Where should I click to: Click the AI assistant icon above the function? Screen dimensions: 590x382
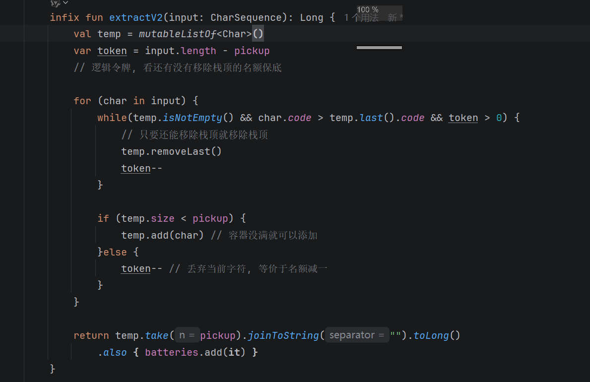55,3
